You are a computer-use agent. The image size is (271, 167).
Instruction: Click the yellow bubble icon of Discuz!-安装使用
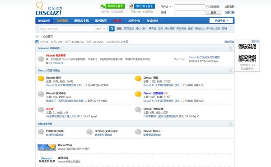click(138, 94)
